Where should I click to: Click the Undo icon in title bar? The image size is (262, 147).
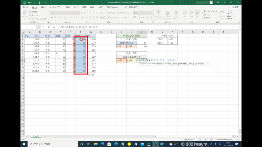pyautogui.click(x=28, y=3)
